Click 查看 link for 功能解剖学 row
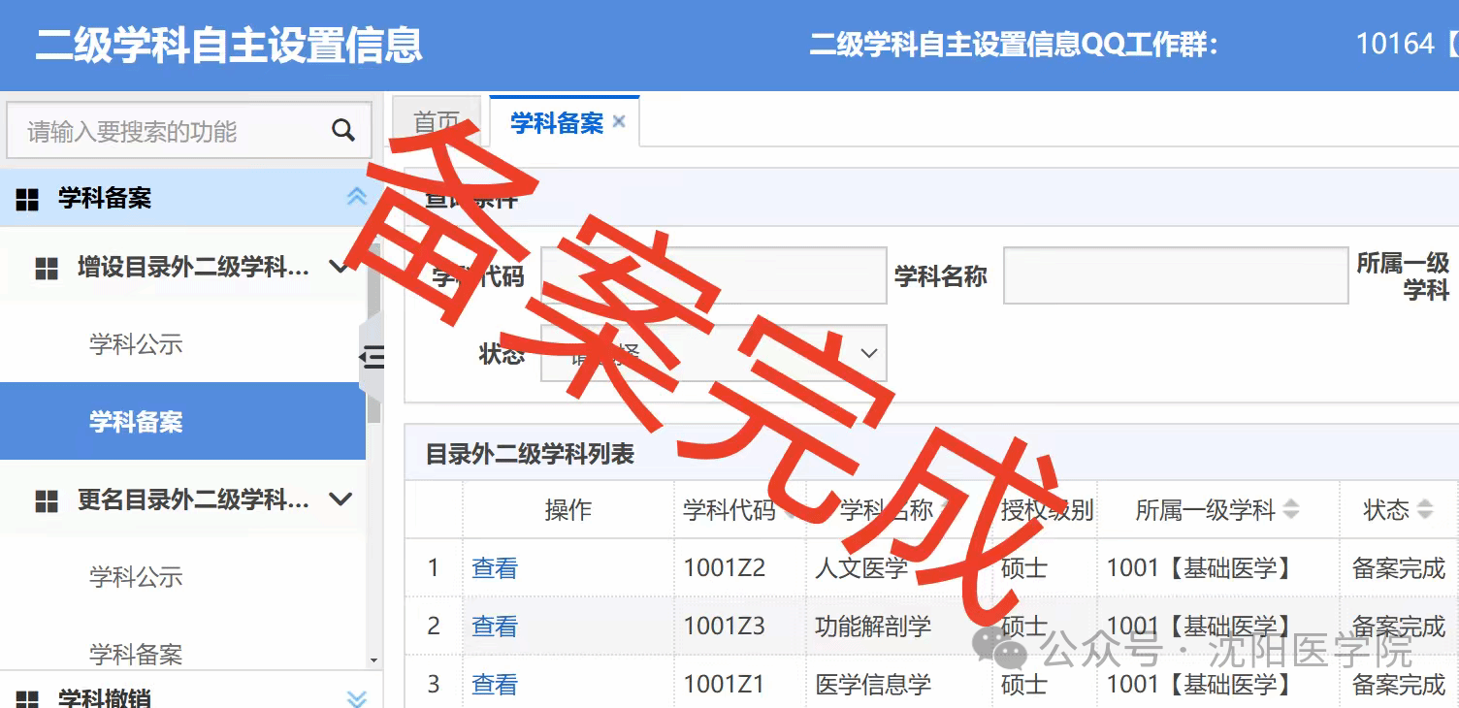Viewport: 1459px width, 708px height. pos(494,627)
